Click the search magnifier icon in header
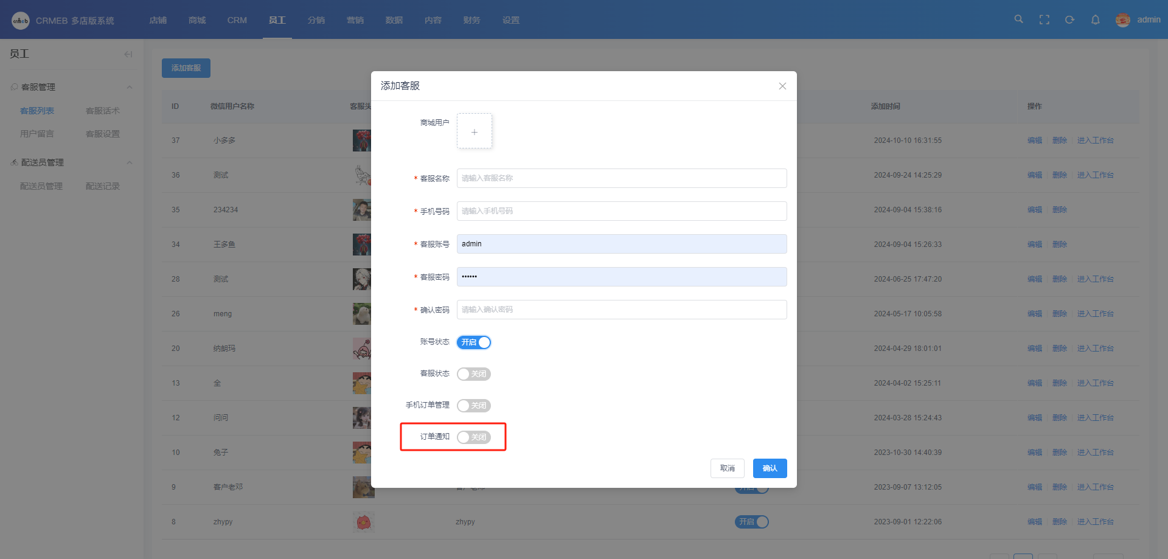 1018,19
